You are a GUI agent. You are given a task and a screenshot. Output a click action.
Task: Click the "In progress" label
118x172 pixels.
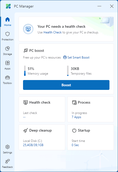79,113
